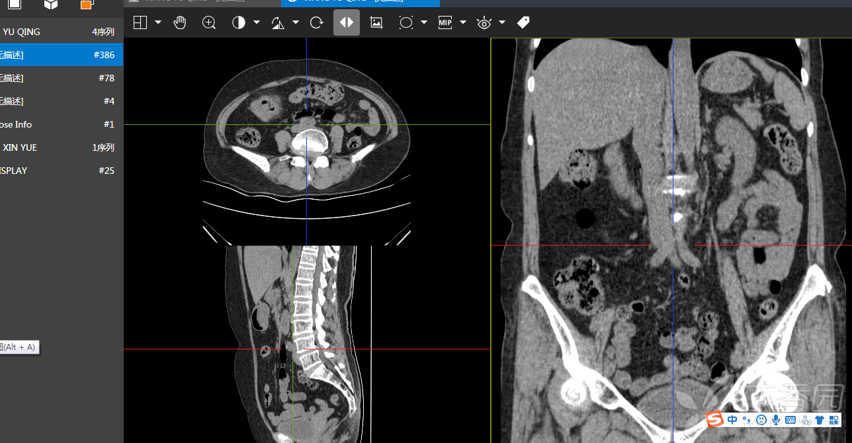Screen dimensions: 852x443
Task: Open the Dose Info series #1
Action: [61, 124]
